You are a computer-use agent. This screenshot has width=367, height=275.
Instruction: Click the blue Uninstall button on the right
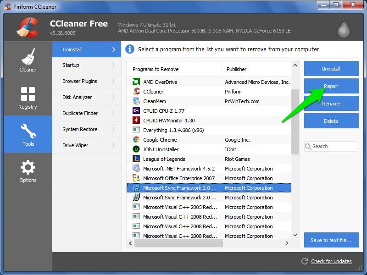pos(331,68)
